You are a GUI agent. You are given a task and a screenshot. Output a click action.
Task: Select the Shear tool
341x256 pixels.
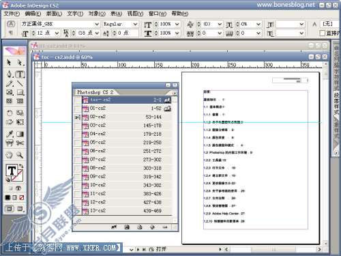click(x=9, y=122)
